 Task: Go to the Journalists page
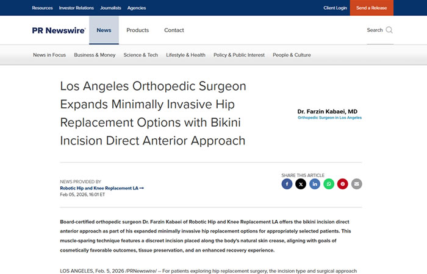click(110, 8)
